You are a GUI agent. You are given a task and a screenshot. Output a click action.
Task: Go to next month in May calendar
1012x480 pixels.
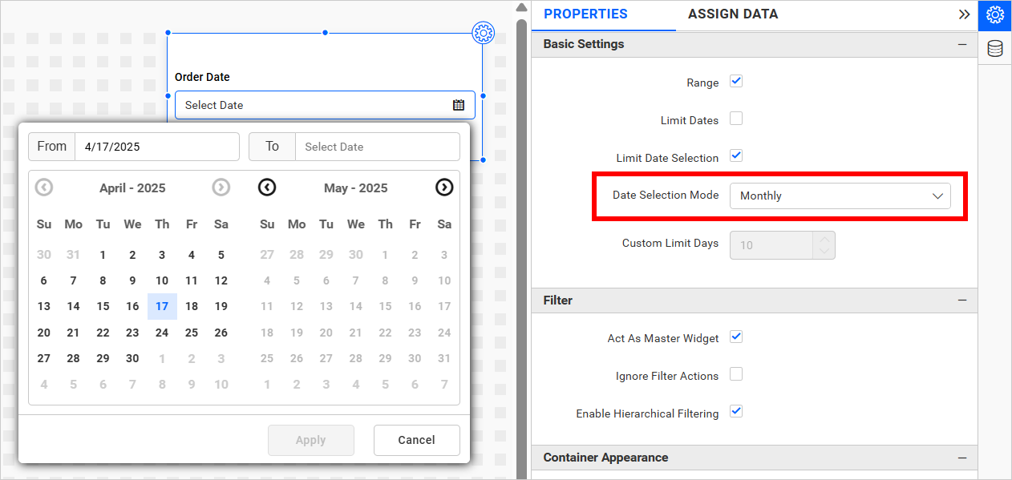[444, 188]
